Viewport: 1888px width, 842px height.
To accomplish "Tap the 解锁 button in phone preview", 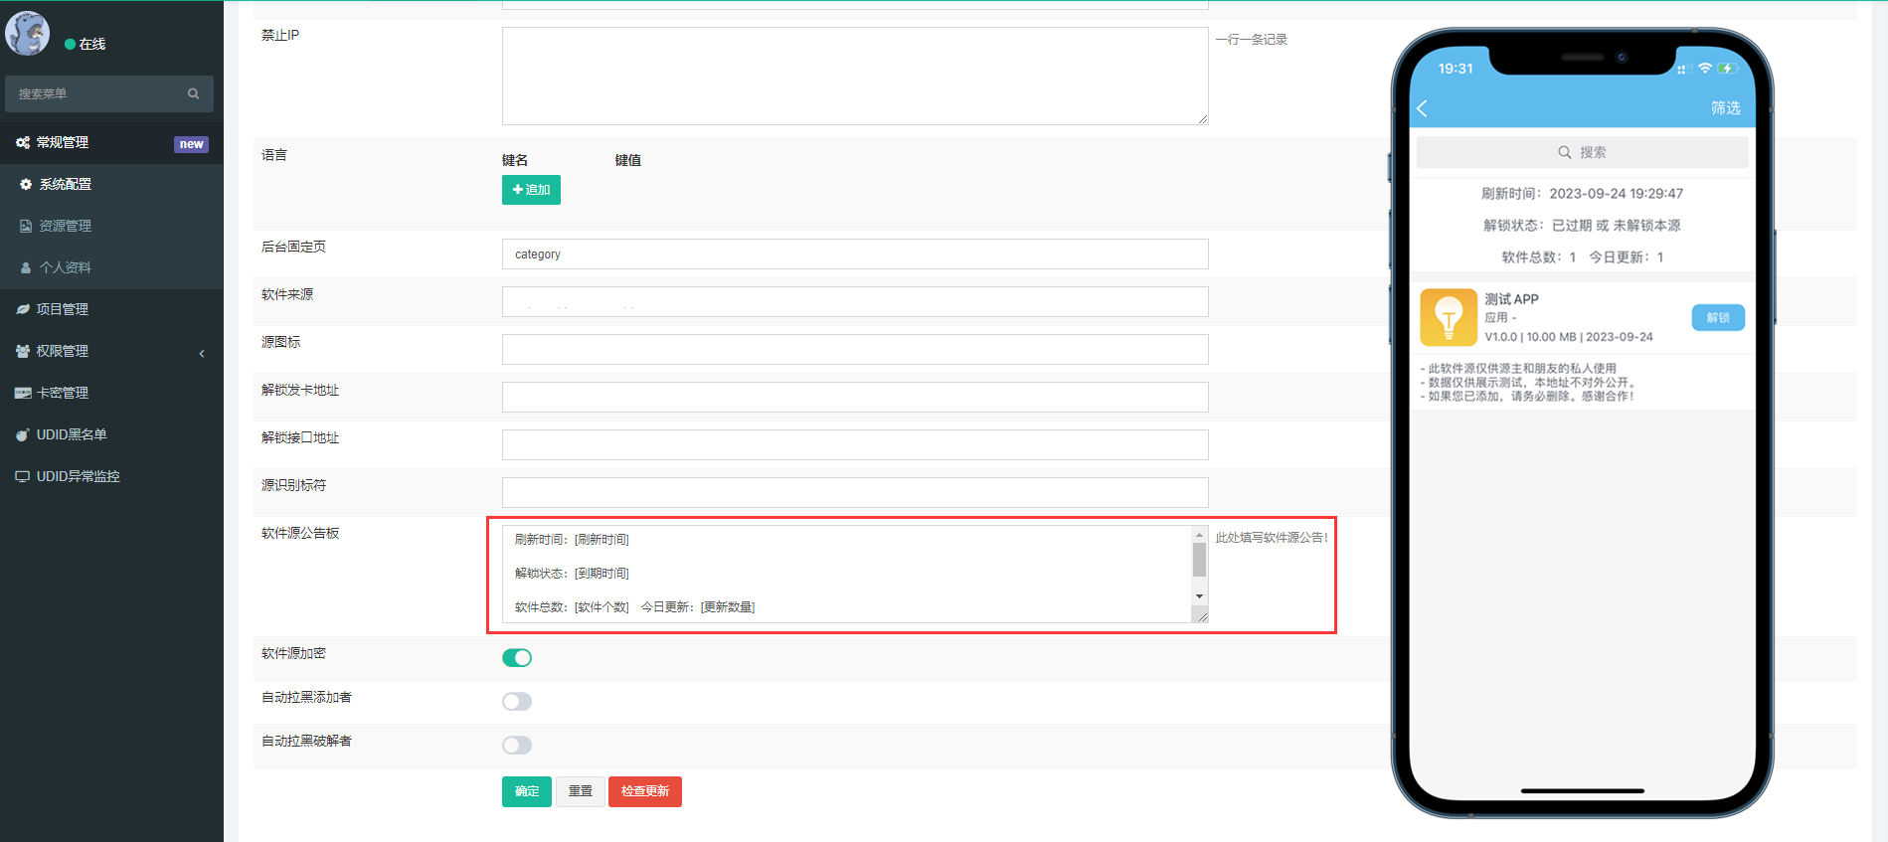I will (1718, 318).
